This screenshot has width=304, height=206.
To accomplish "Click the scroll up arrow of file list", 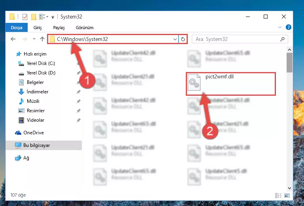I will [x=289, y=50].
